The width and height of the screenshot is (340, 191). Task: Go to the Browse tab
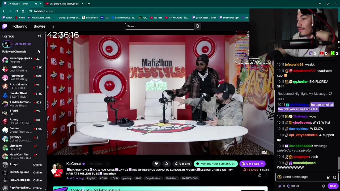tap(39, 26)
